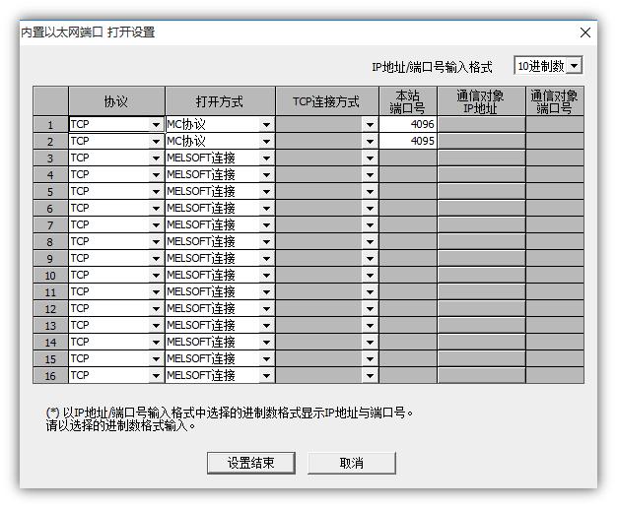Select row header number 15

[50, 358]
